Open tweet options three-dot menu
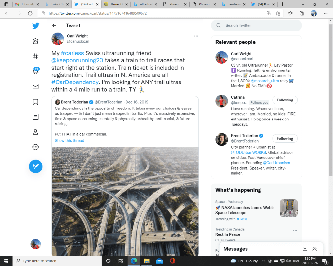This screenshot has width=333, height=266. tap(196, 36)
